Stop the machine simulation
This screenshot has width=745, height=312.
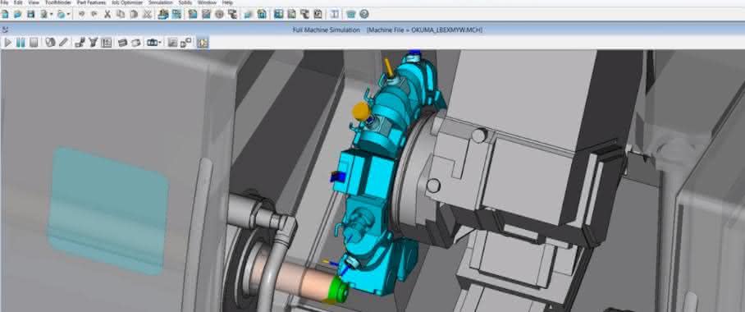pyautogui.click(x=34, y=43)
